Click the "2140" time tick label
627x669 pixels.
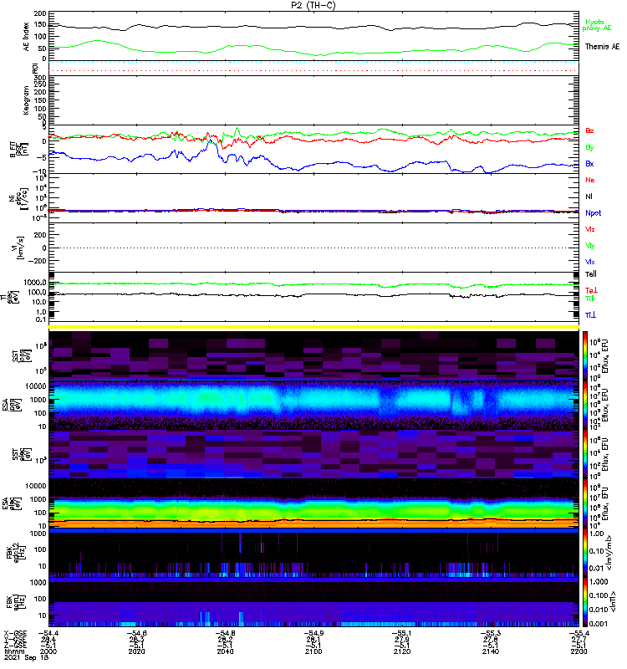pos(491,651)
